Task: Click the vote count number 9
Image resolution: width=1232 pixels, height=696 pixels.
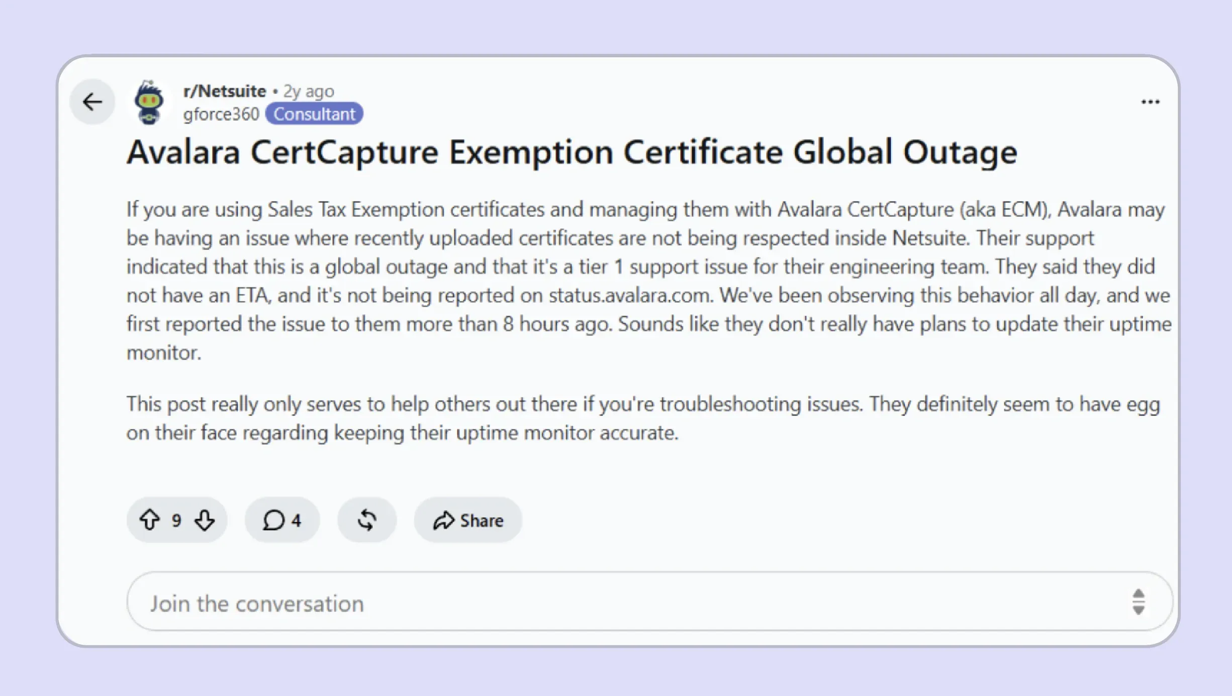Action: pyautogui.click(x=176, y=520)
